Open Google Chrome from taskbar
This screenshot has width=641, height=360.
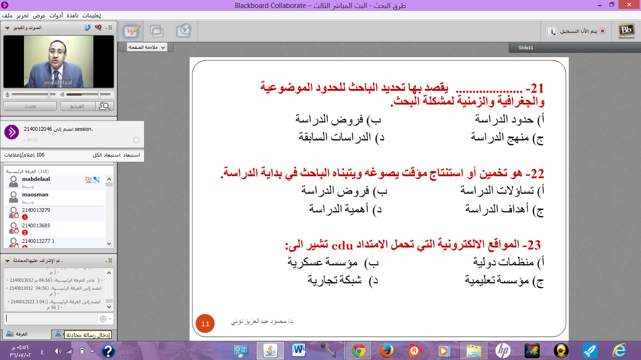tap(359, 351)
